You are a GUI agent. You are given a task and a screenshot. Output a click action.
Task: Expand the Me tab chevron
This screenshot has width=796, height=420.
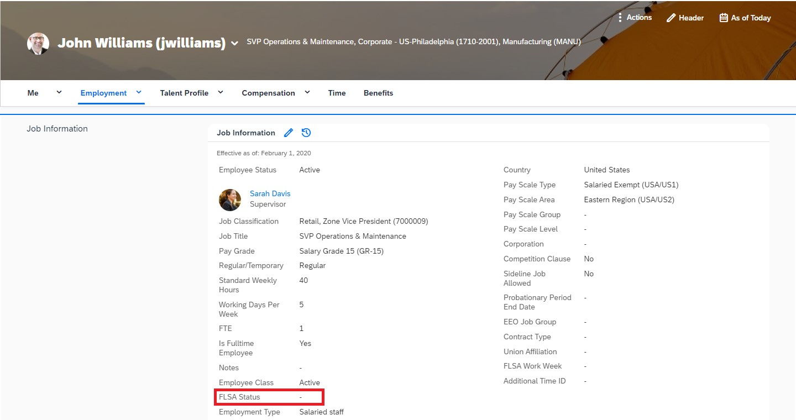[59, 92]
